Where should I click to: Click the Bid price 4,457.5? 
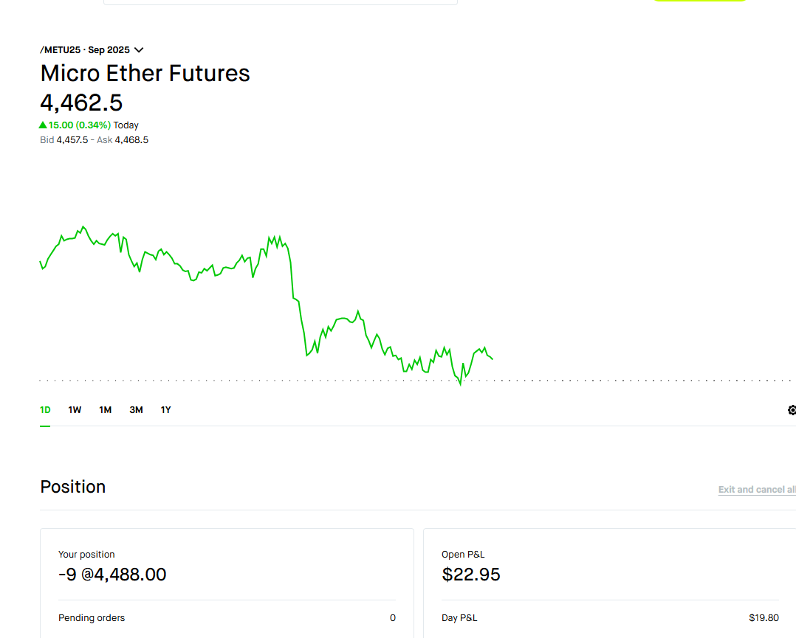72,140
